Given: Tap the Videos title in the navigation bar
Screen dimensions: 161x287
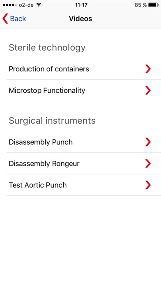Looking at the screenshot, I should (x=80, y=19).
